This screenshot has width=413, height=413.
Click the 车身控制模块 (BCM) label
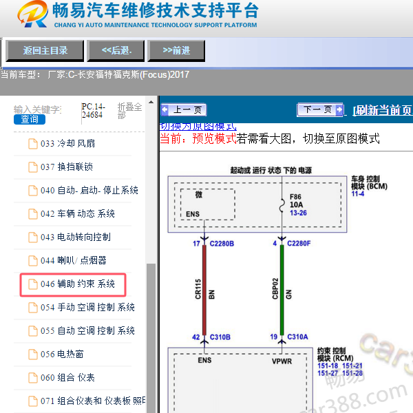coord(369,183)
